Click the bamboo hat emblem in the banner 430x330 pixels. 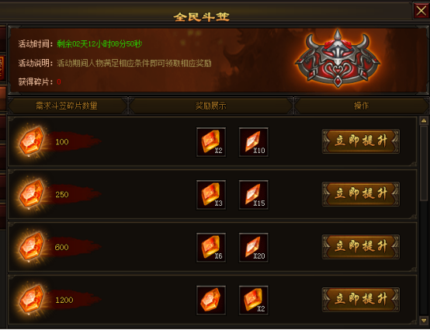[x=338, y=58]
